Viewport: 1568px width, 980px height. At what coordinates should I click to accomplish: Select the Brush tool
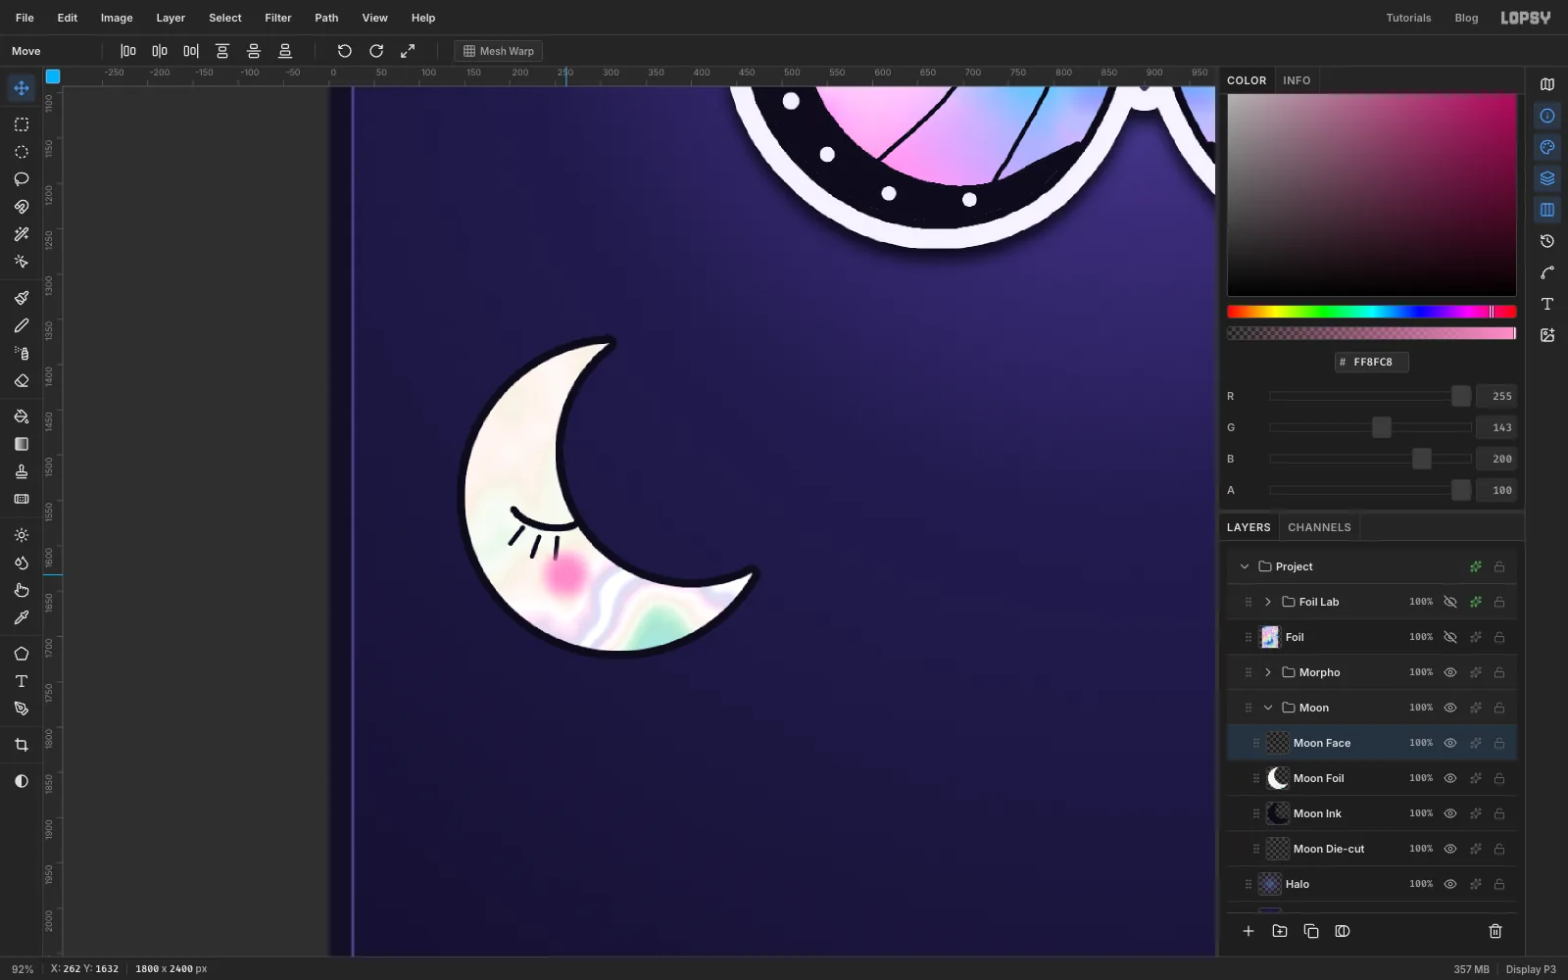tap(22, 298)
